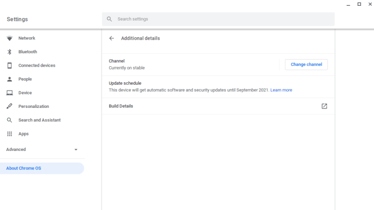Go back using the Additional details arrow

click(x=112, y=38)
